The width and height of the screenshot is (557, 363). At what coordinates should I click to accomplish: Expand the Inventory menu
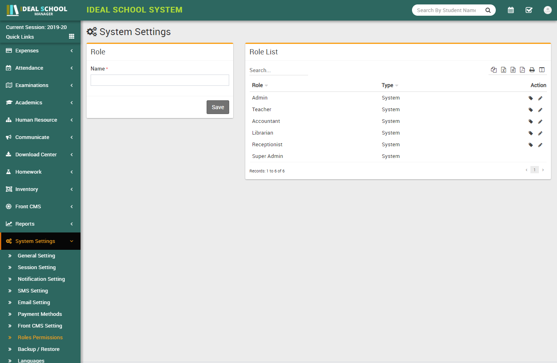(x=40, y=189)
